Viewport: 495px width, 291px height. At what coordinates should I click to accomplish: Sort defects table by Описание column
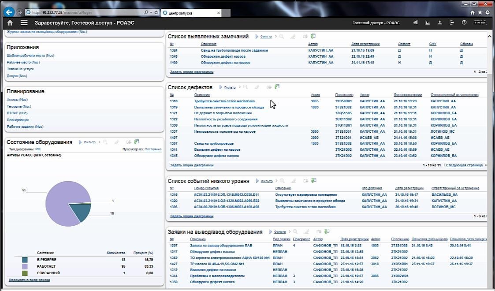pyautogui.click(x=202, y=95)
